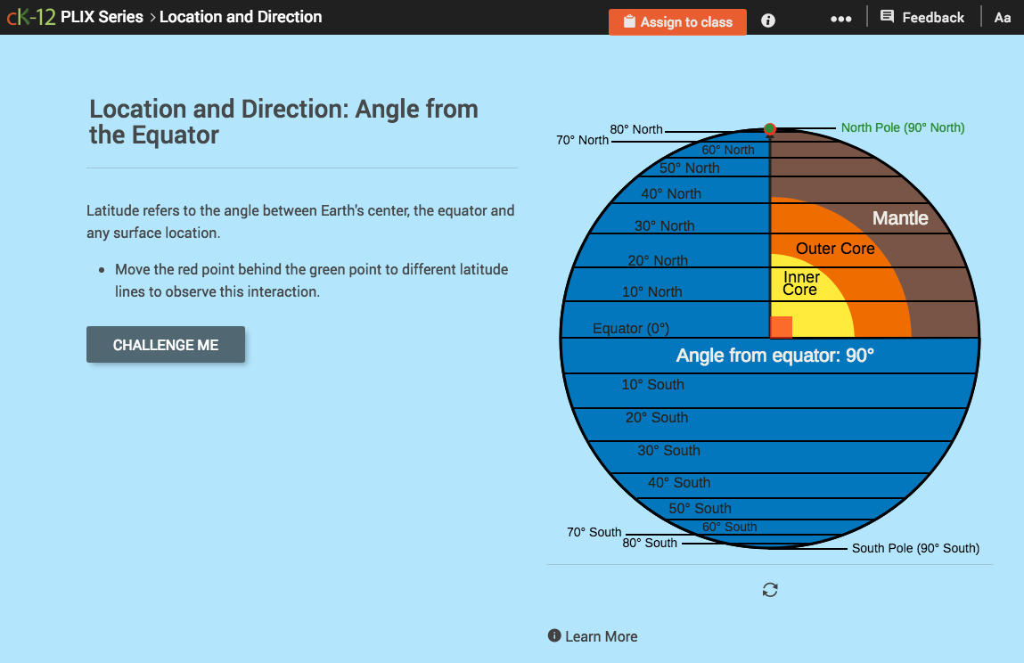Click the Assign to class button
1024x663 pixels.
pos(677,21)
